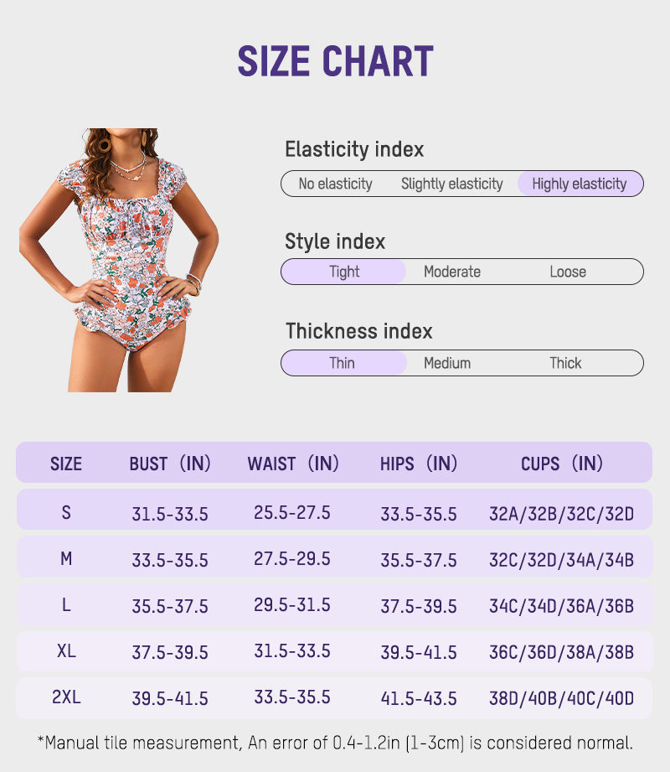Choose the Tight style option

(x=344, y=272)
